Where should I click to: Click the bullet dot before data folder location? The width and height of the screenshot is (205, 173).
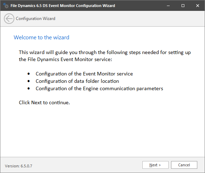point(29,81)
